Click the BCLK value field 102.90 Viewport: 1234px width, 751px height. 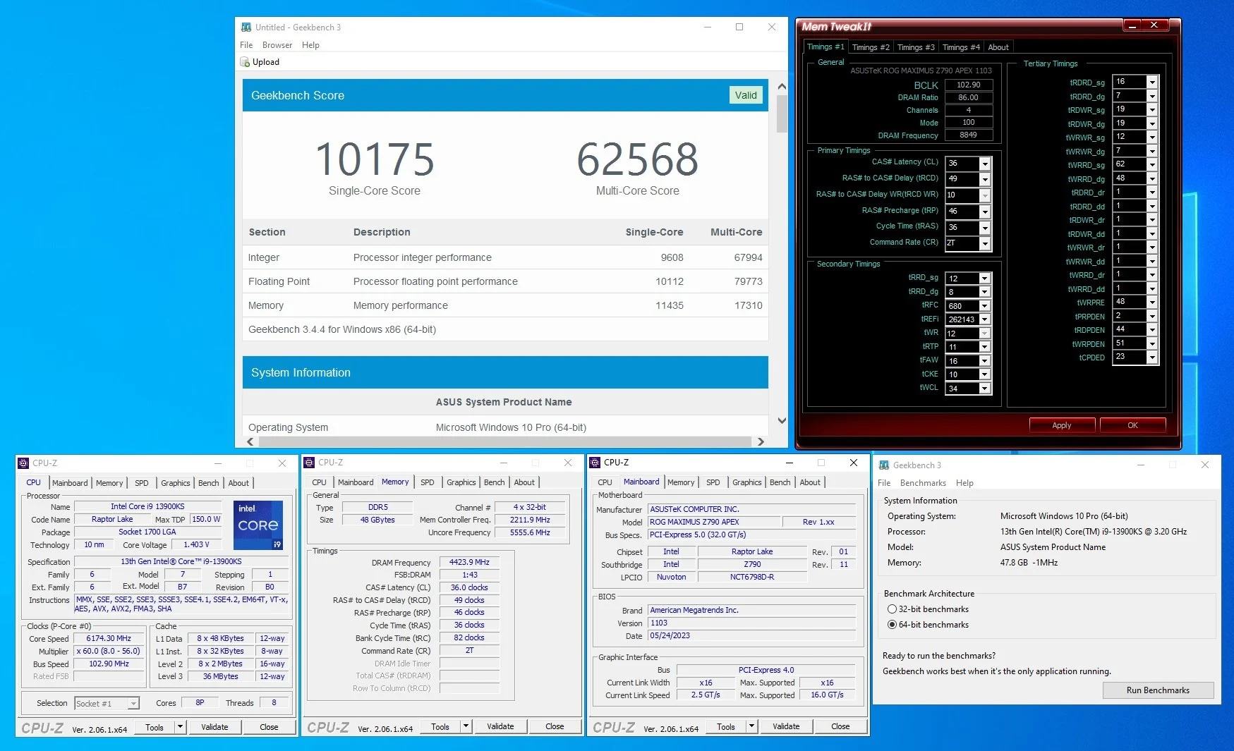pyautogui.click(x=969, y=85)
